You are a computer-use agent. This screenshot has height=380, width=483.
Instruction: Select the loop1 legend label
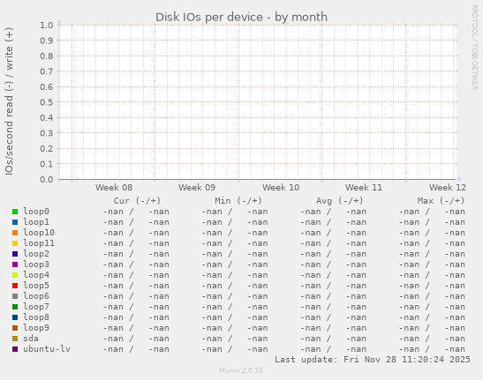tap(36, 222)
